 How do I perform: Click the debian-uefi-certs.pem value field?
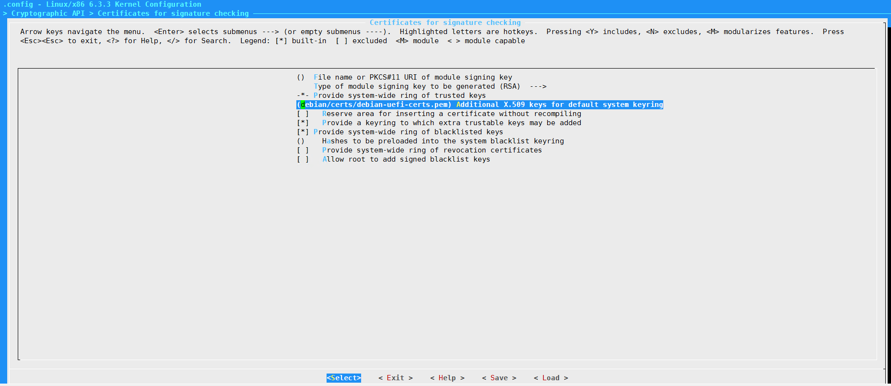coord(374,105)
